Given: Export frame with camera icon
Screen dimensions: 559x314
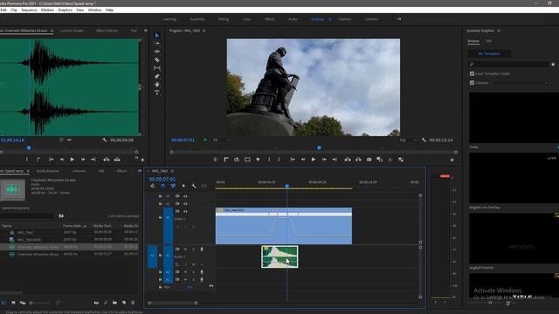Looking at the screenshot, I should pos(369,160).
